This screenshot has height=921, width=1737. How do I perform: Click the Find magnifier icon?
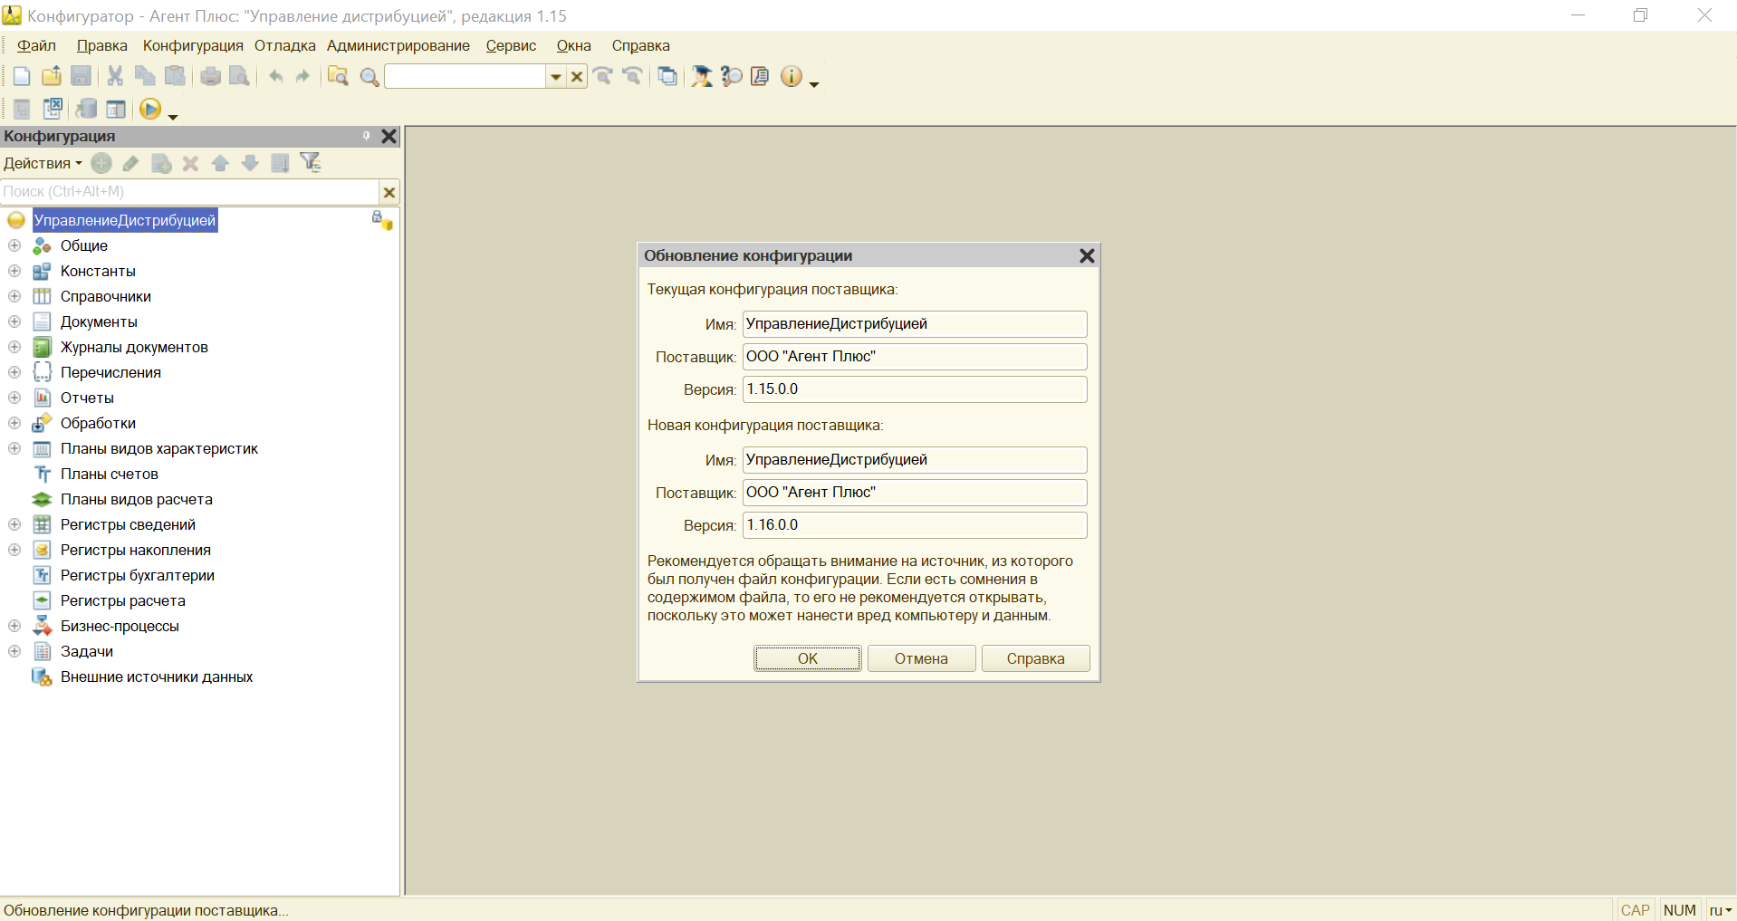click(369, 77)
